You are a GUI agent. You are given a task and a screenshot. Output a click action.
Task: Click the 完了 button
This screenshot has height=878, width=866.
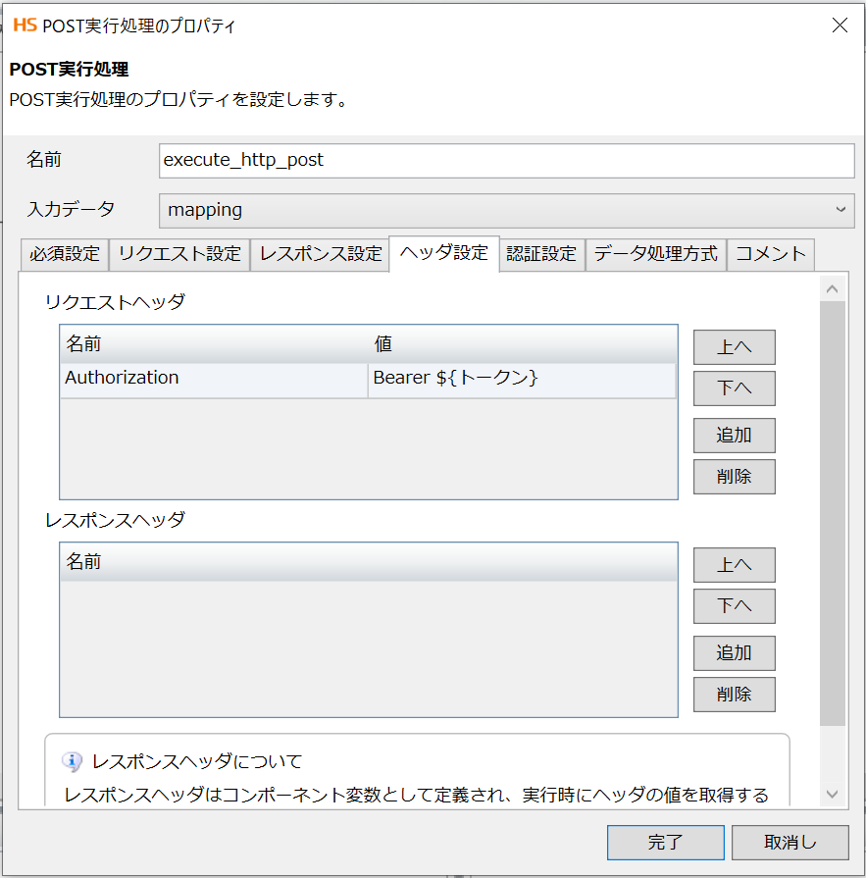[666, 842]
